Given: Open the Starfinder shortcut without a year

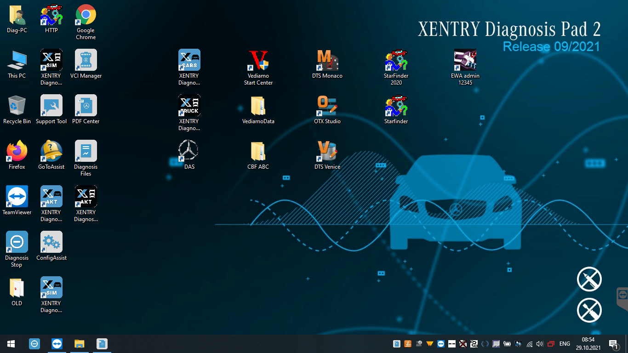Looking at the screenshot, I should (396, 110).
